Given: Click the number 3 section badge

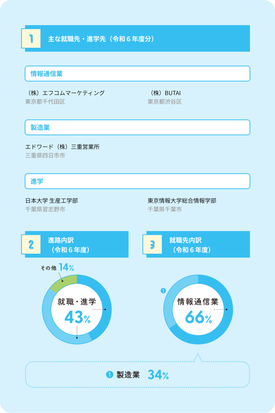Looking at the screenshot, I should point(153,244).
